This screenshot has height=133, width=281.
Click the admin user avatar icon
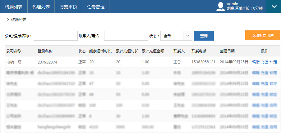221,7
